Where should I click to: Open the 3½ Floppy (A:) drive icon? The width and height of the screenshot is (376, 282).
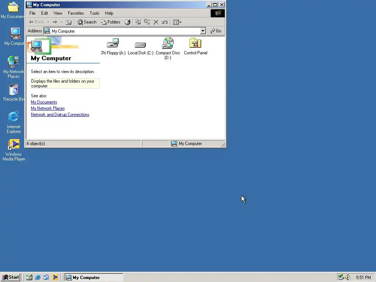tap(113, 47)
